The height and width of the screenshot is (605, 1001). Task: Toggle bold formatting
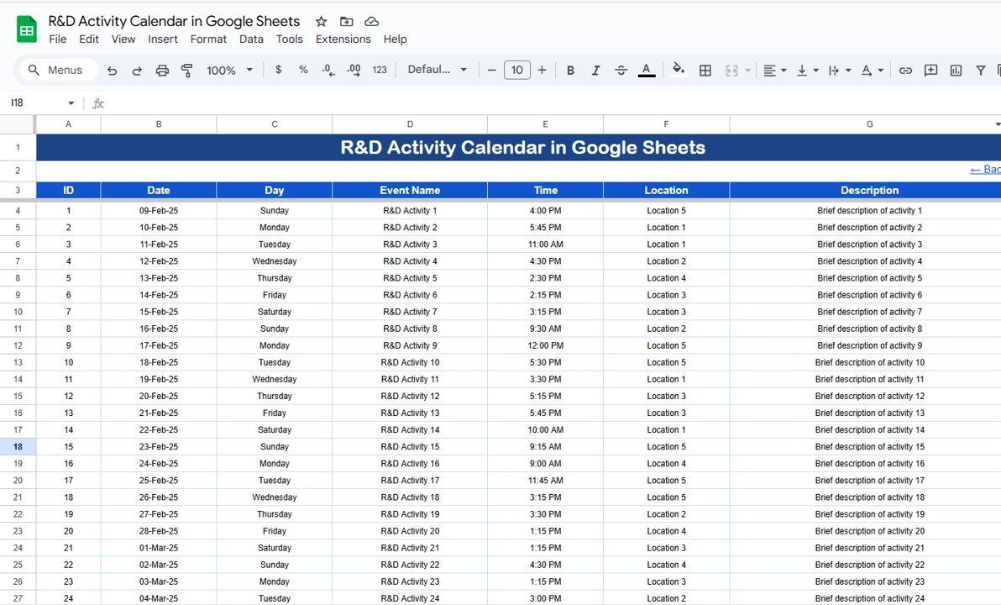[x=570, y=70]
